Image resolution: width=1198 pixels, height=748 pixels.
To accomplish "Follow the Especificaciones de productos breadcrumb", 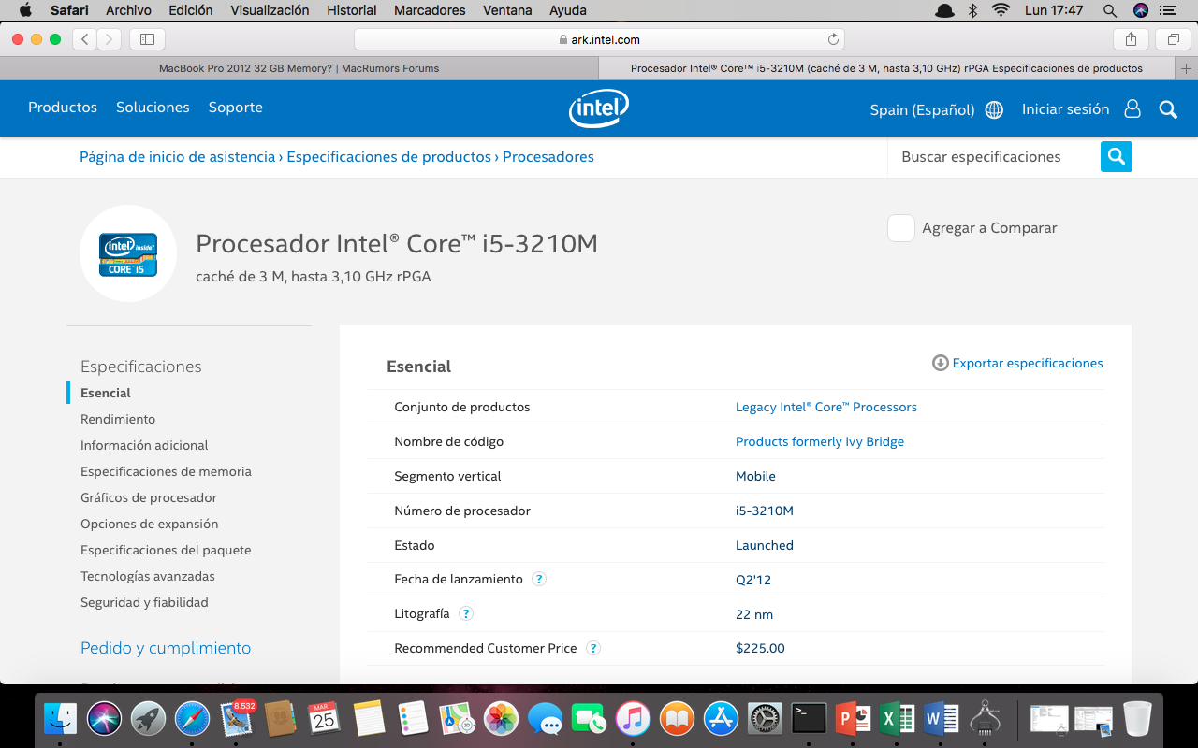I will coord(389,157).
